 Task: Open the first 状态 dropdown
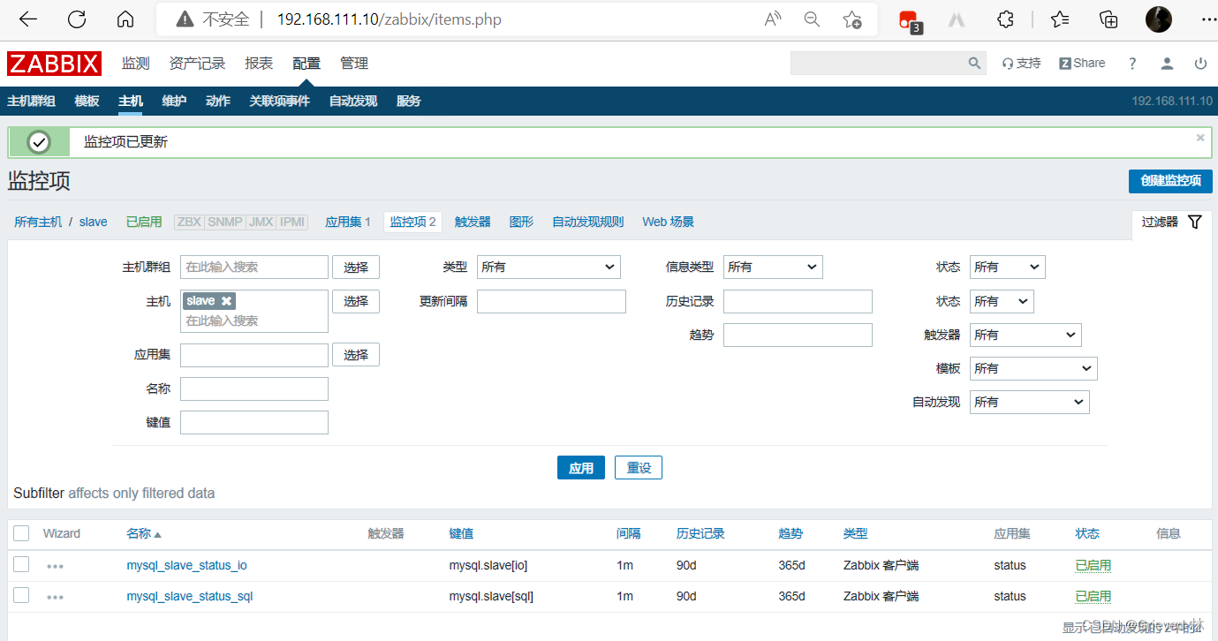point(1007,267)
